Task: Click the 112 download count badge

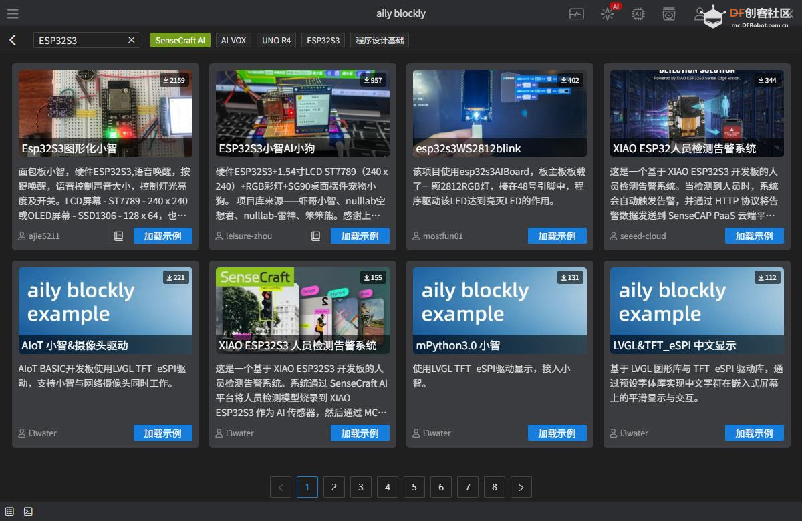Action: (767, 277)
